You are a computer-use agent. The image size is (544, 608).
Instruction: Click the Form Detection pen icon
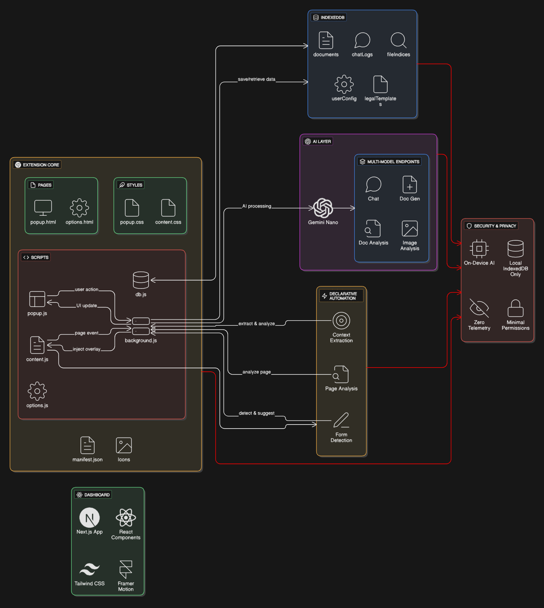click(x=341, y=421)
